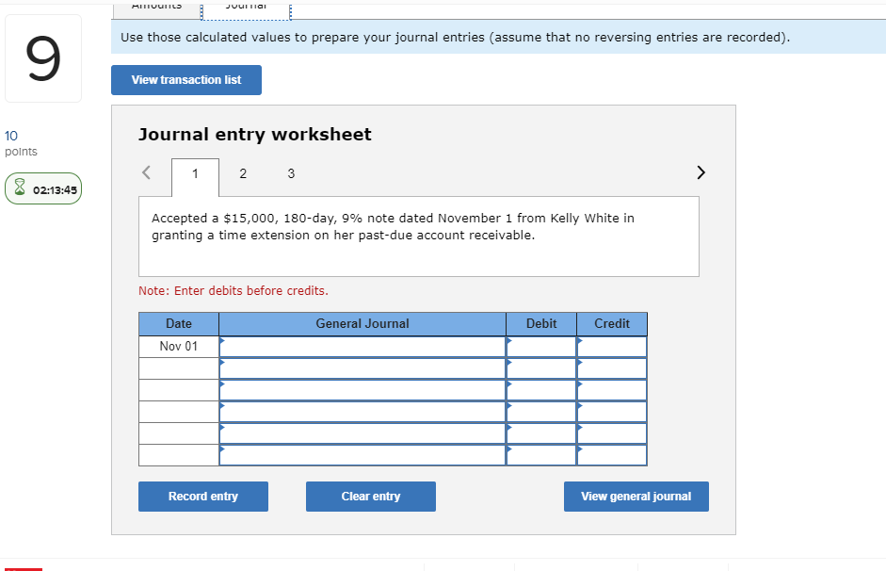886x571 pixels.
Task: Click the Clear entry button
Action: click(x=371, y=497)
